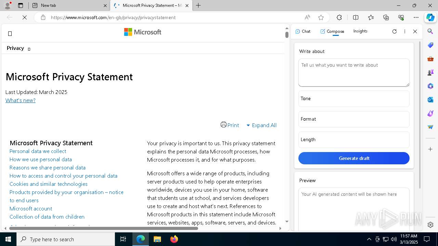The height and width of the screenshot is (246, 438).
Task: Open the Length dropdown
Action: (x=354, y=139)
